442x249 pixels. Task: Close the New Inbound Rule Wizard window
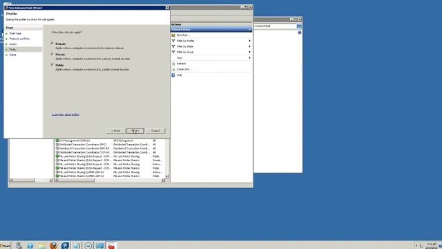point(167,8)
